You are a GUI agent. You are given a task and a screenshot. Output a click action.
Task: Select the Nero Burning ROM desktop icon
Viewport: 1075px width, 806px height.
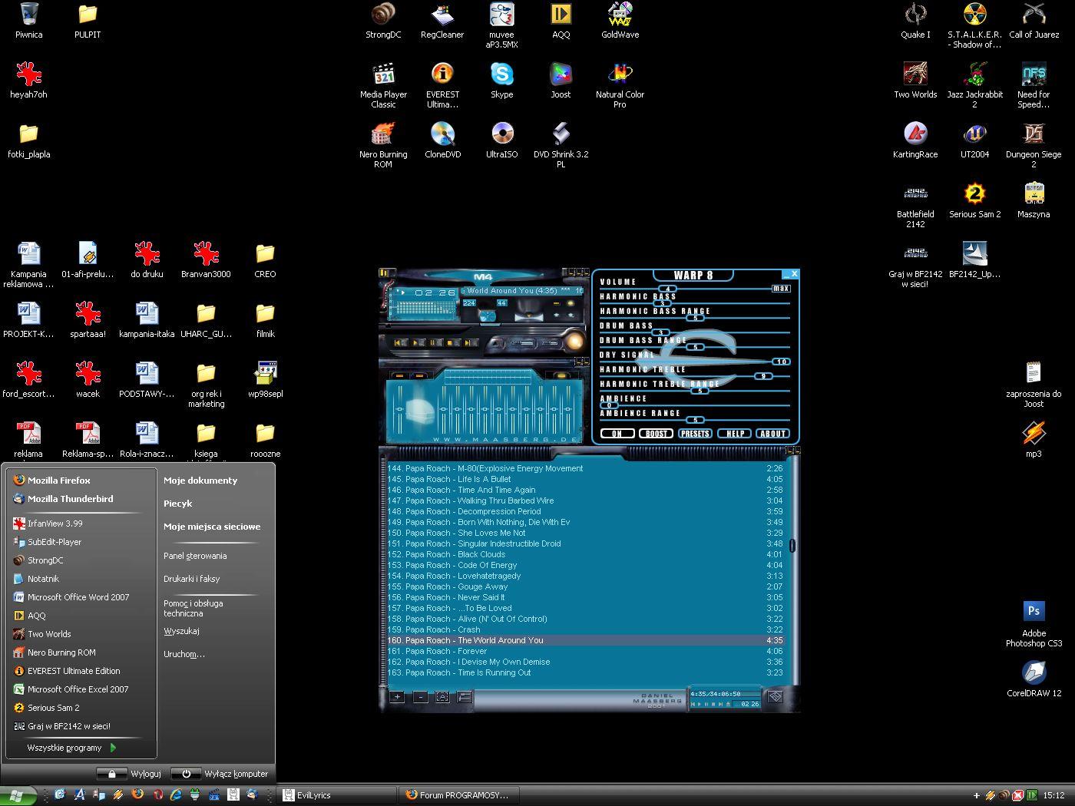click(x=383, y=146)
